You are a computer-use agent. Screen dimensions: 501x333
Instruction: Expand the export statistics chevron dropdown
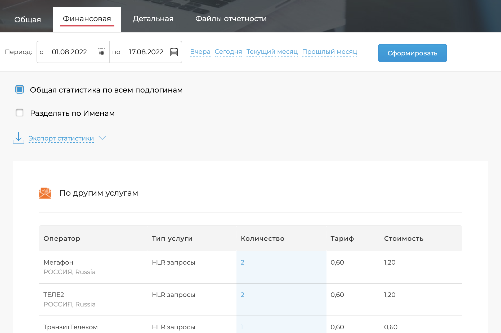(x=102, y=138)
